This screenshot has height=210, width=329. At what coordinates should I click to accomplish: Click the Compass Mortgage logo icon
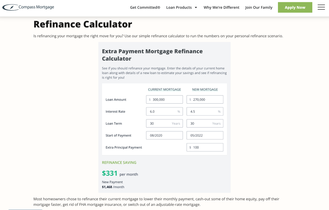pyautogui.click(x=11, y=6)
